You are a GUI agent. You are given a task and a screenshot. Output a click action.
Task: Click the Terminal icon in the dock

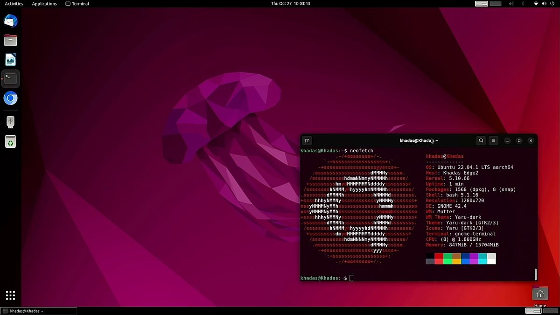click(10, 79)
